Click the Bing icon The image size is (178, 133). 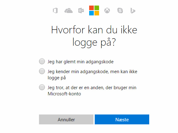pyautogui.click(x=133, y=10)
